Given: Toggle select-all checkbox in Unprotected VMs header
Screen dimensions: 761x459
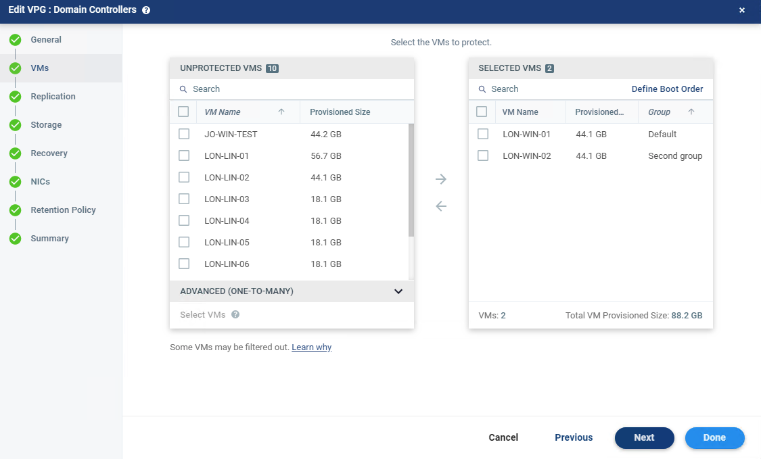Looking at the screenshot, I should point(183,112).
